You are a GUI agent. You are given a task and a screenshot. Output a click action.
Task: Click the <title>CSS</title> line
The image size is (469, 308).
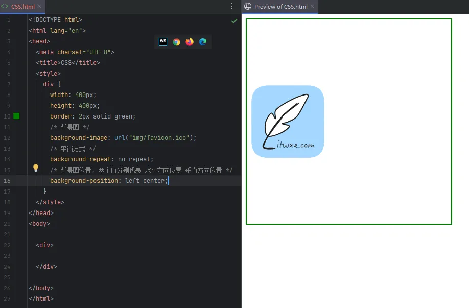[68, 63]
